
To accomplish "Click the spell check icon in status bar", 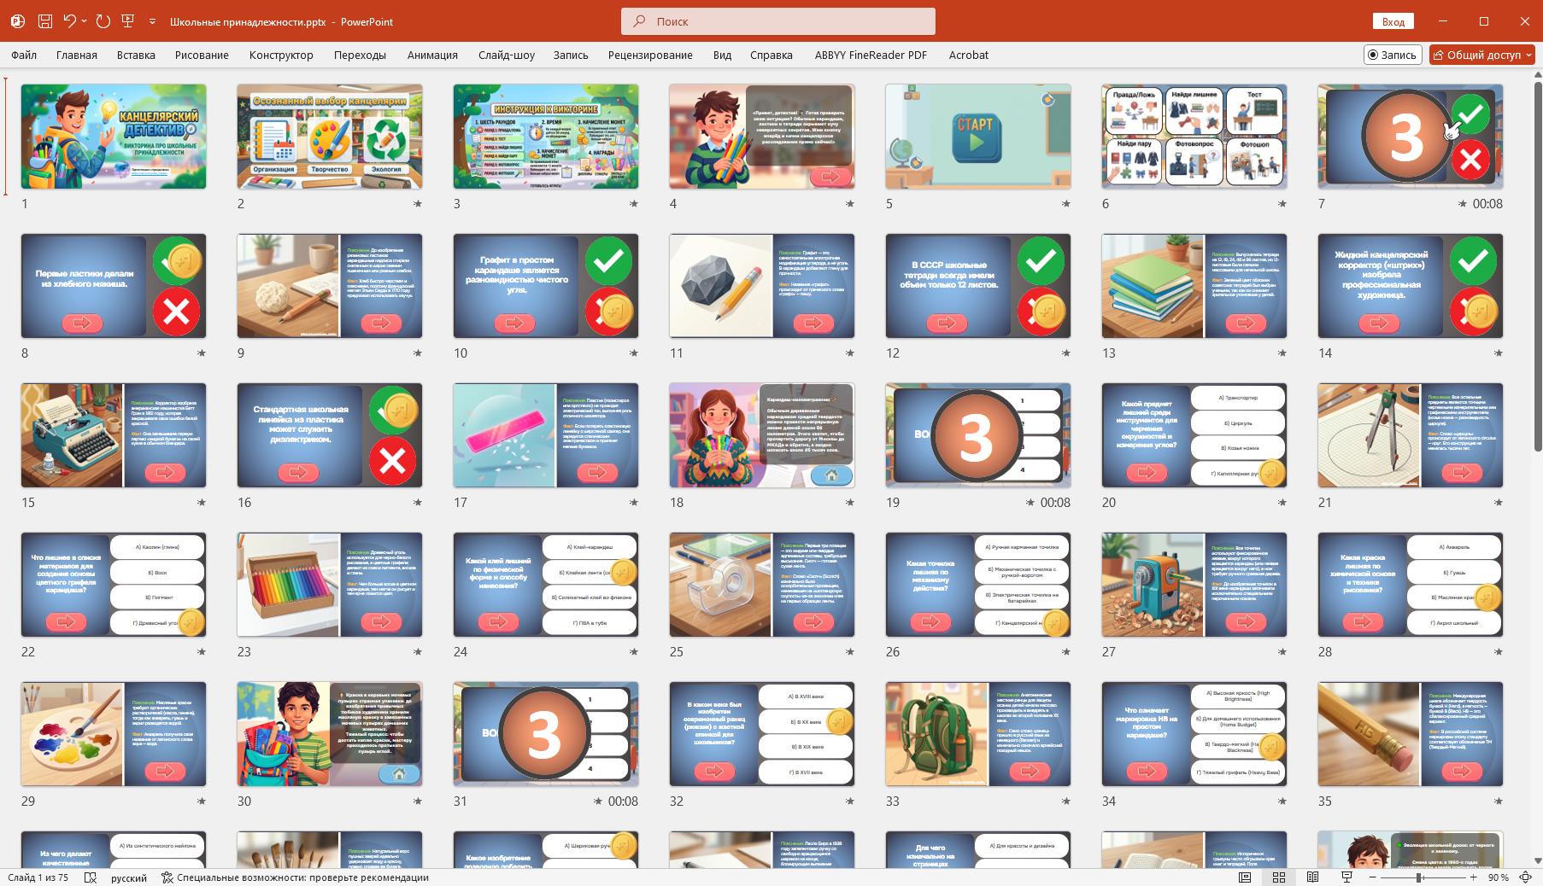I will click(90, 877).
